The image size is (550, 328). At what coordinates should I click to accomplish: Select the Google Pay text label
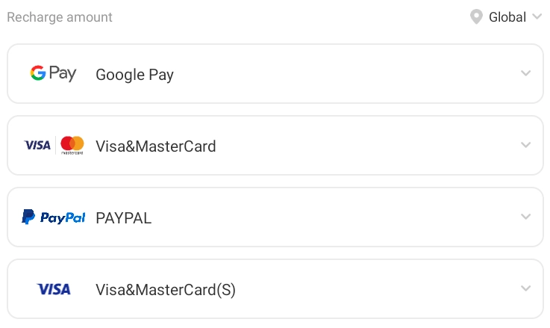point(134,75)
